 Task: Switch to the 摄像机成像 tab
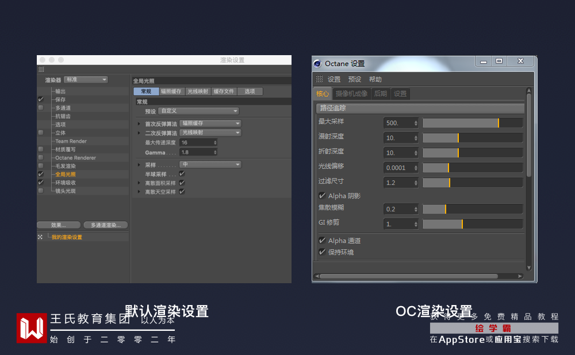(x=352, y=94)
